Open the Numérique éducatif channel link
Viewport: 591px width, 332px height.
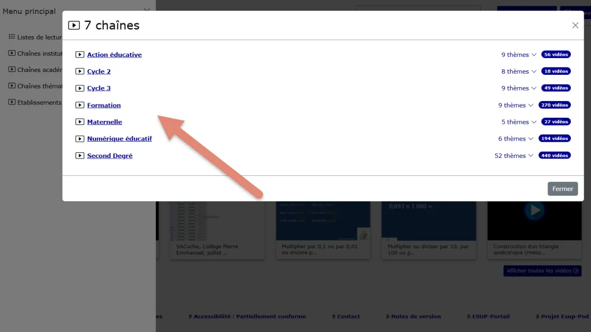[120, 138]
